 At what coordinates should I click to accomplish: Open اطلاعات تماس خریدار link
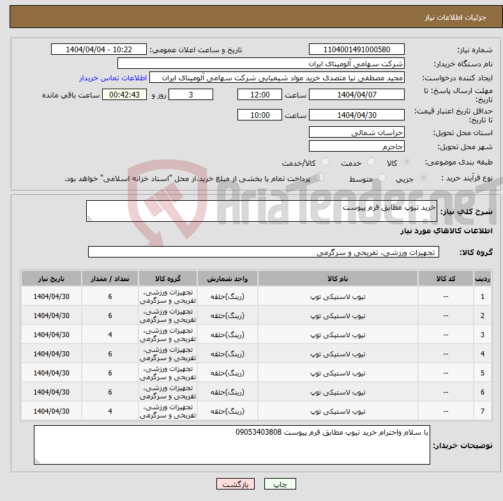(x=113, y=78)
